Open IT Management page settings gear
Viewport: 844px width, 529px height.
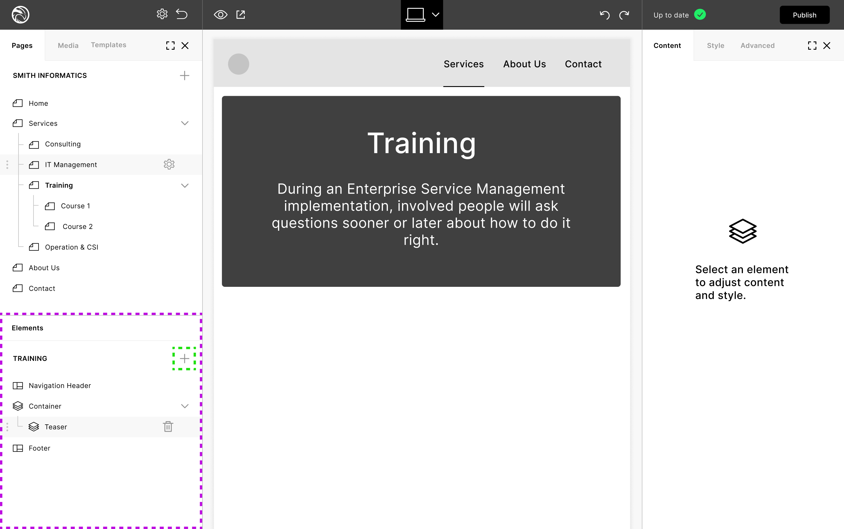(x=169, y=165)
